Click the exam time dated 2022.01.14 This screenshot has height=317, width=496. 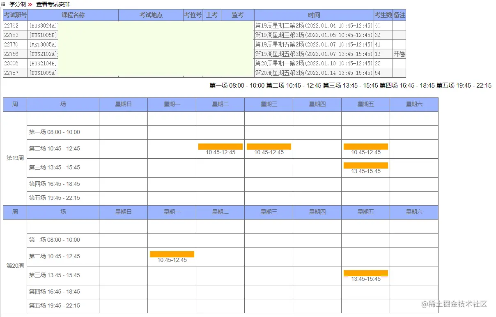[314, 73]
